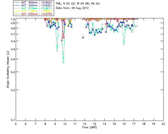This screenshot has width=168, height=134.
Task: Click the y-axis tick label 0.5
Action: [x=13, y=49]
